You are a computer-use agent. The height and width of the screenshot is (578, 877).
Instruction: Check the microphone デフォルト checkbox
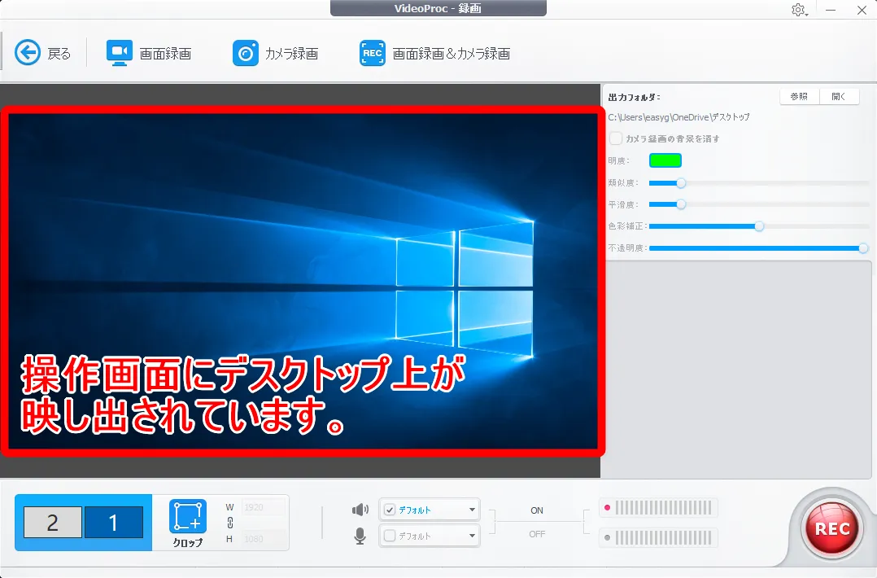coord(390,536)
